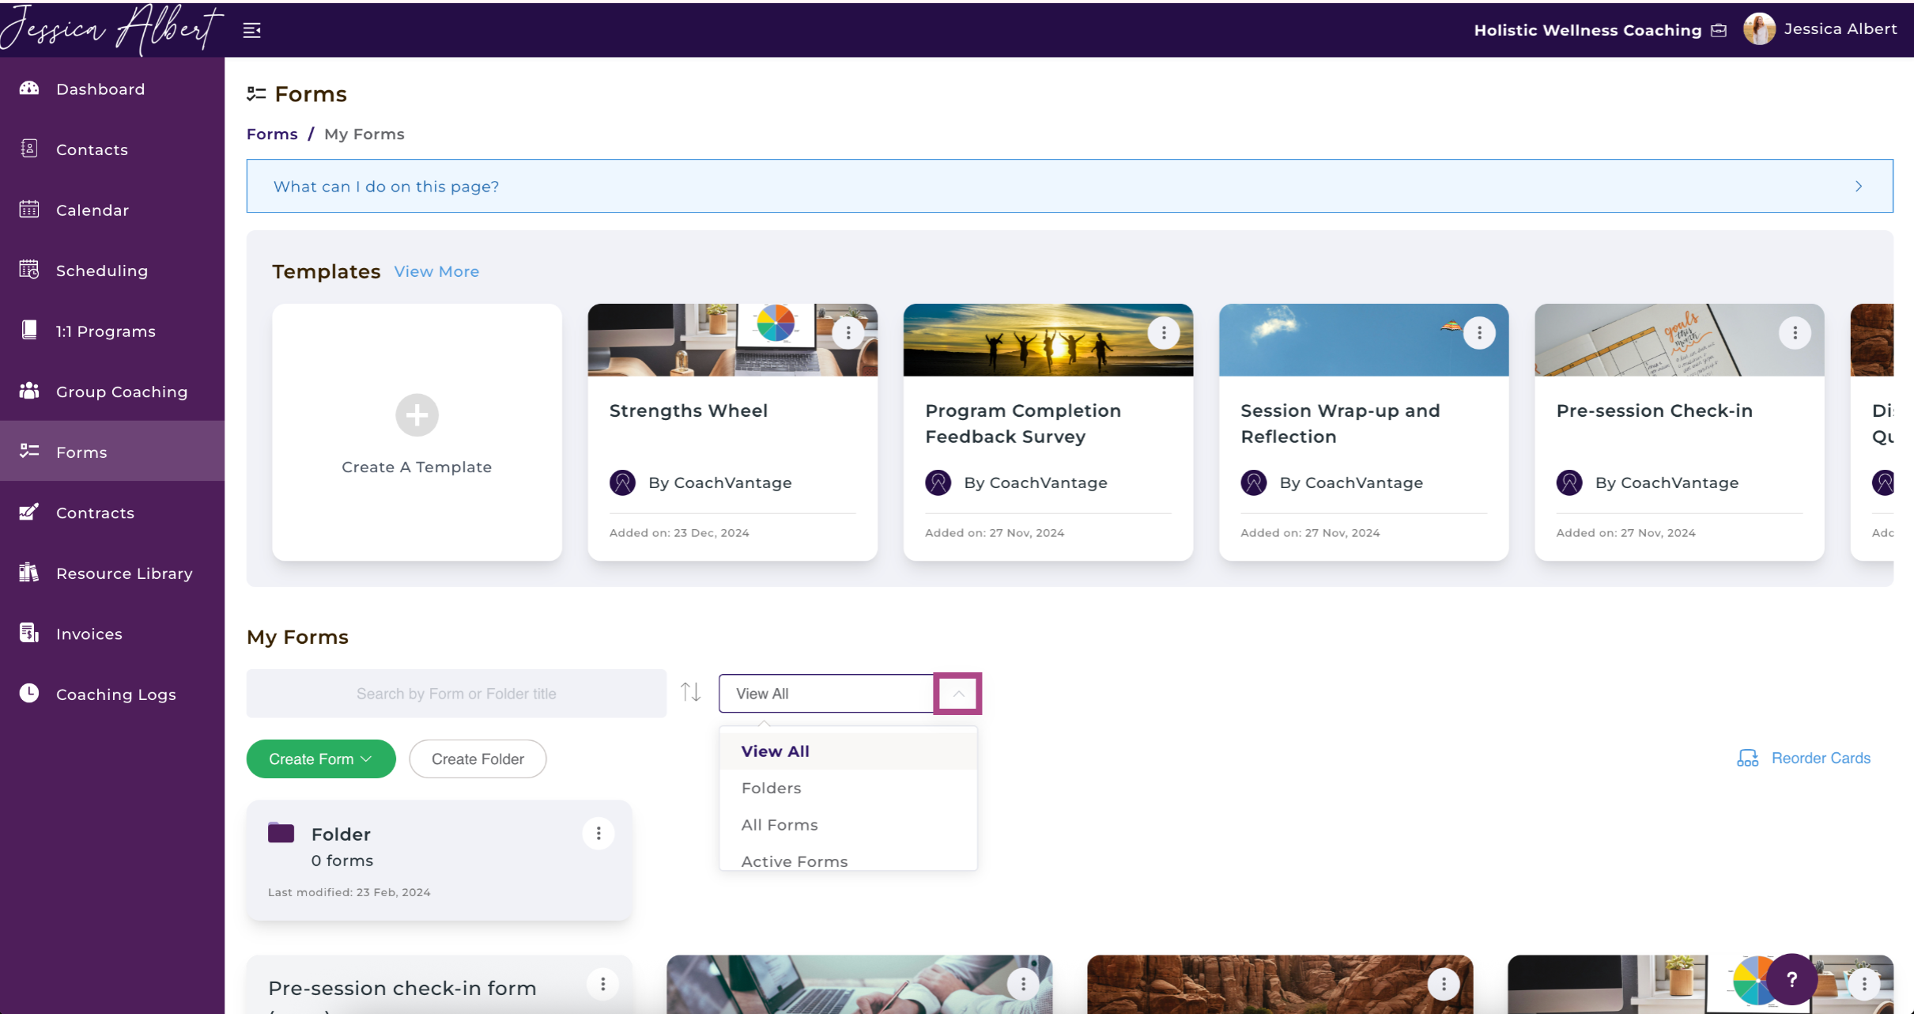
Task: Click the briefcase icon beside Holistic Wellness Coaching
Action: pos(1719,30)
